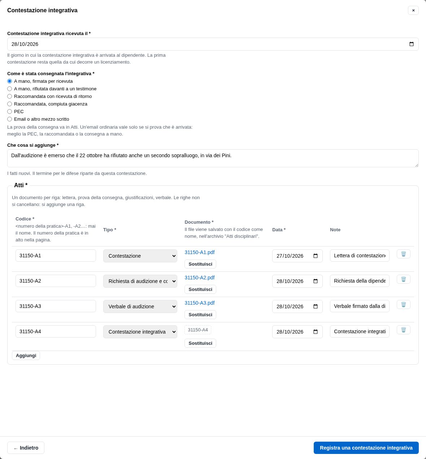Click the 'Che cosa si aggiunge' text area
The image size is (426, 459).
tap(213, 158)
